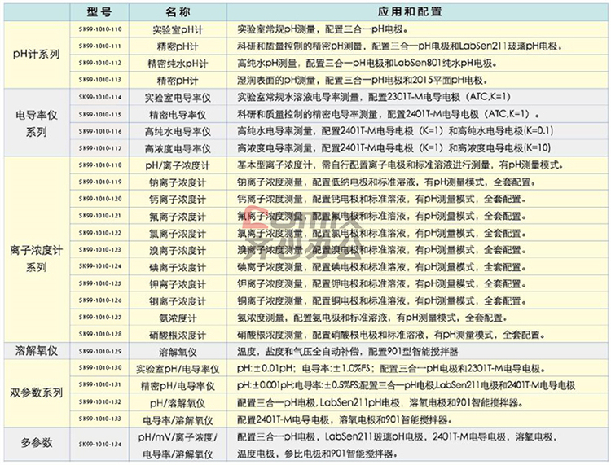The height and width of the screenshot is (465, 611).
Task: Click model number SK99-1010-114
Action: (100, 98)
